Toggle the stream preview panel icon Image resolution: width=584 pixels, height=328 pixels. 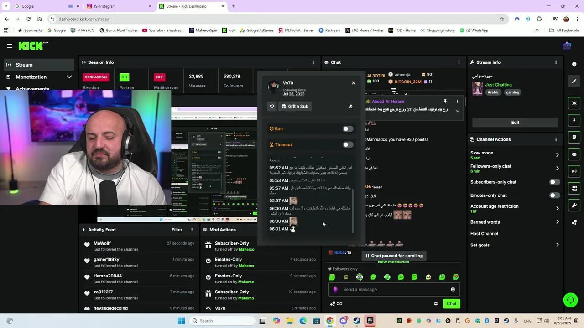tap(574, 103)
